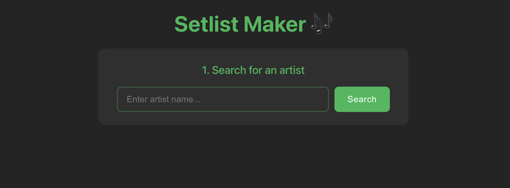The image size is (510, 188).
Task: Activate the artist search with the Search button
Action: [362, 99]
